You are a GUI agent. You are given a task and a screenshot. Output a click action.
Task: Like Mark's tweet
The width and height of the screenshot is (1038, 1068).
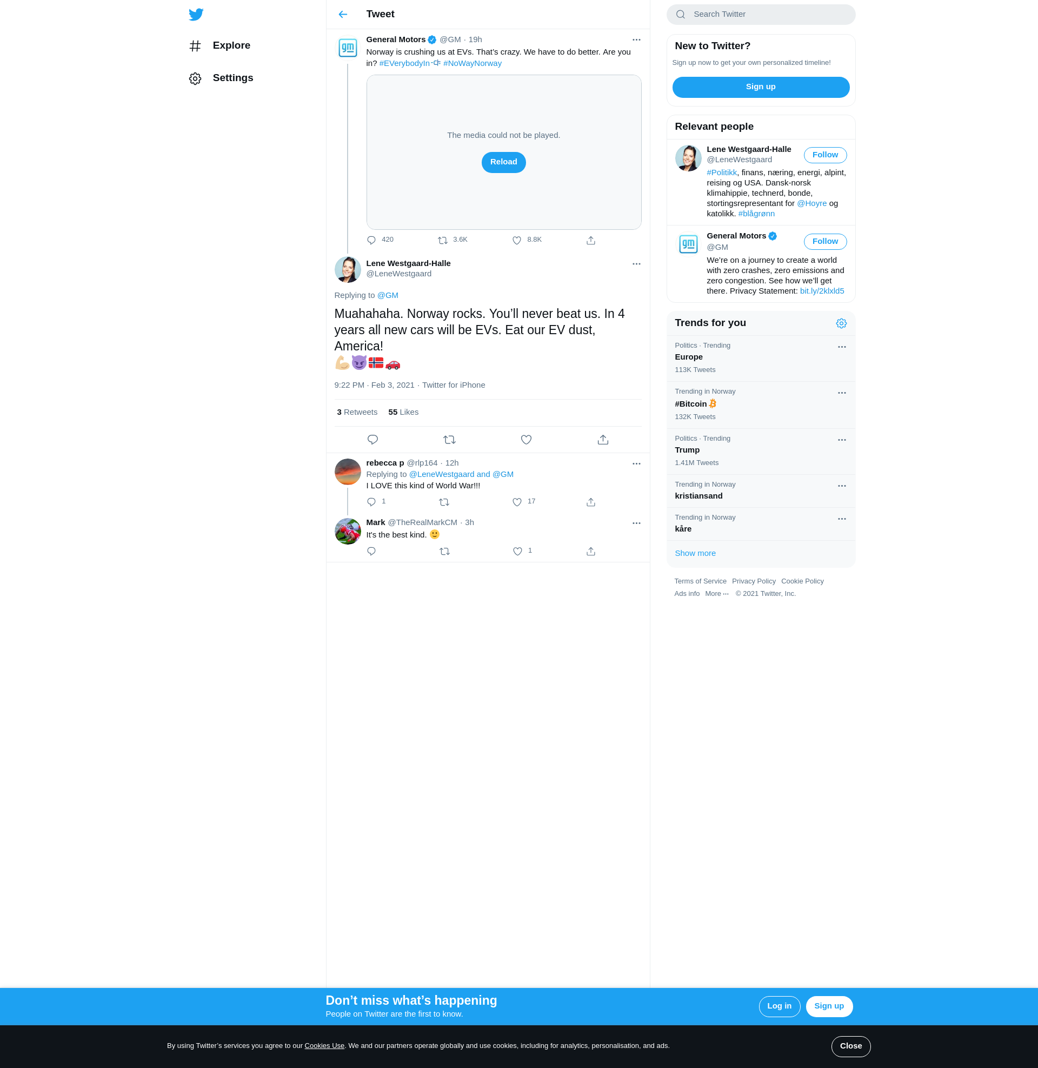tap(518, 551)
